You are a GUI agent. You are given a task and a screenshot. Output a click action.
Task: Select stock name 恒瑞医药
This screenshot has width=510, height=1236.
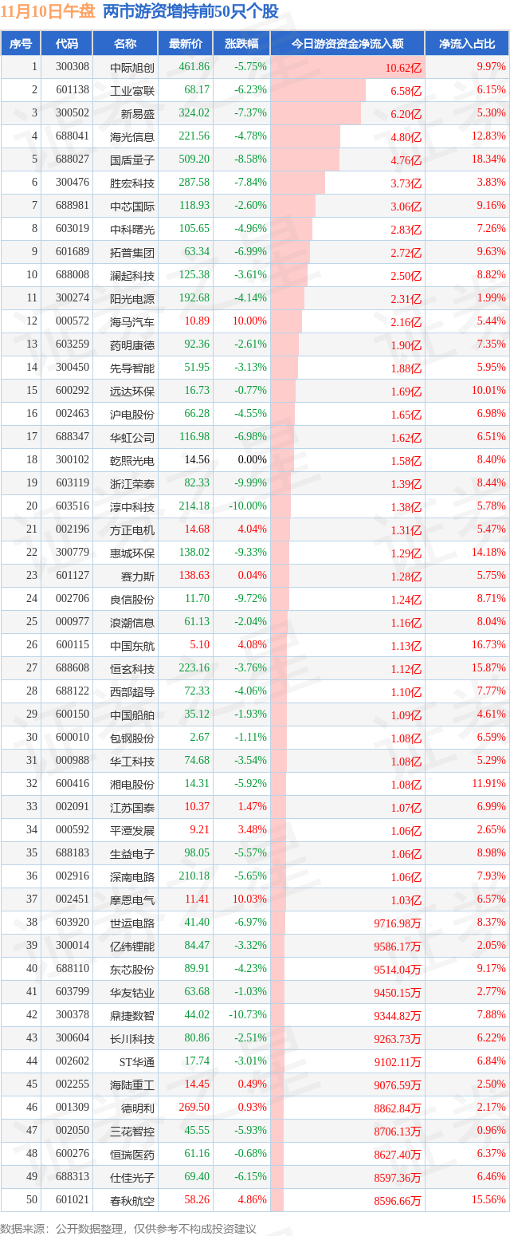pos(133,1155)
